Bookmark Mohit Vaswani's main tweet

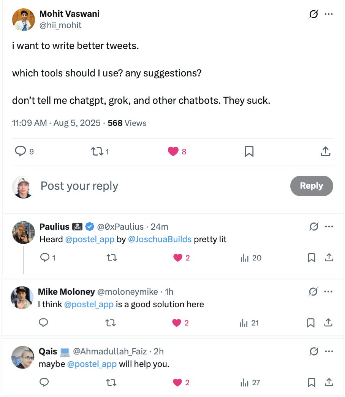pos(249,151)
